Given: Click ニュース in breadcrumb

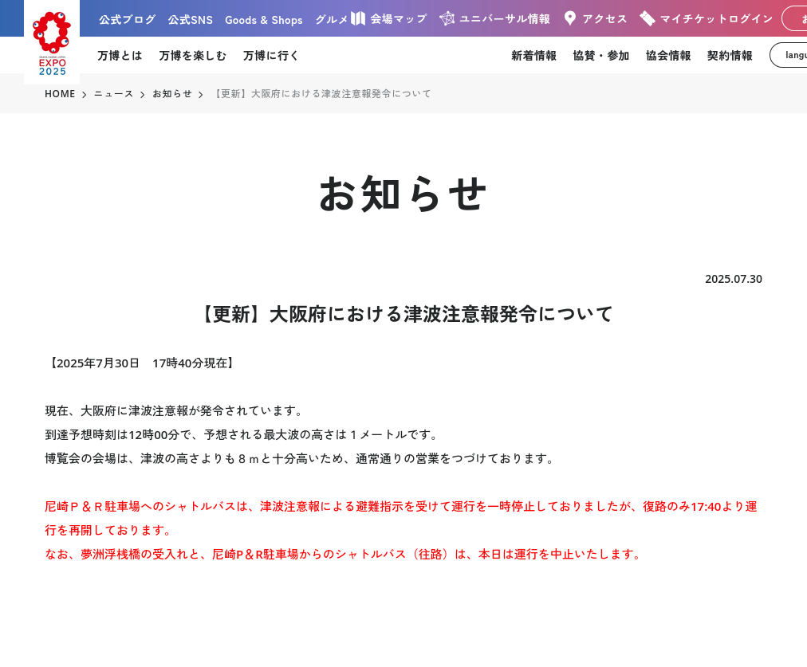Looking at the screenshot, I should point(113,93).
